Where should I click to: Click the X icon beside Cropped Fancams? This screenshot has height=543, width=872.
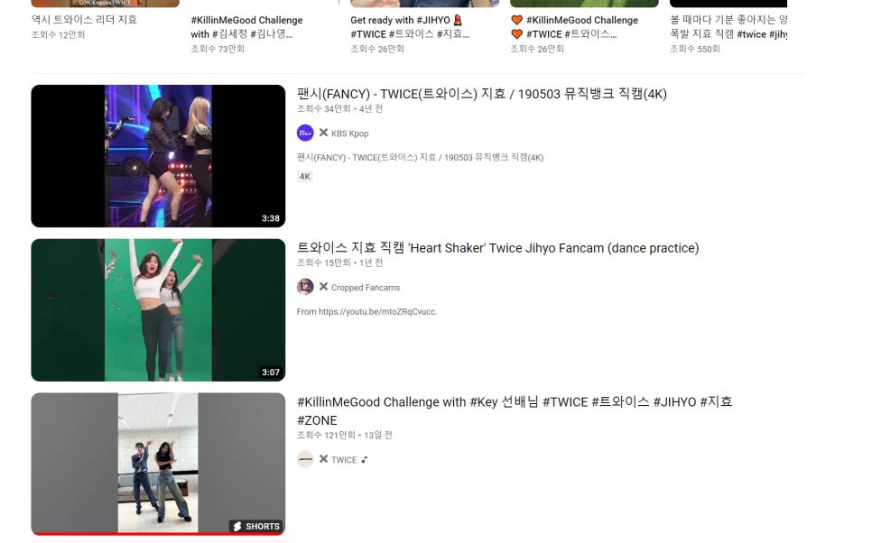(324, 287)
